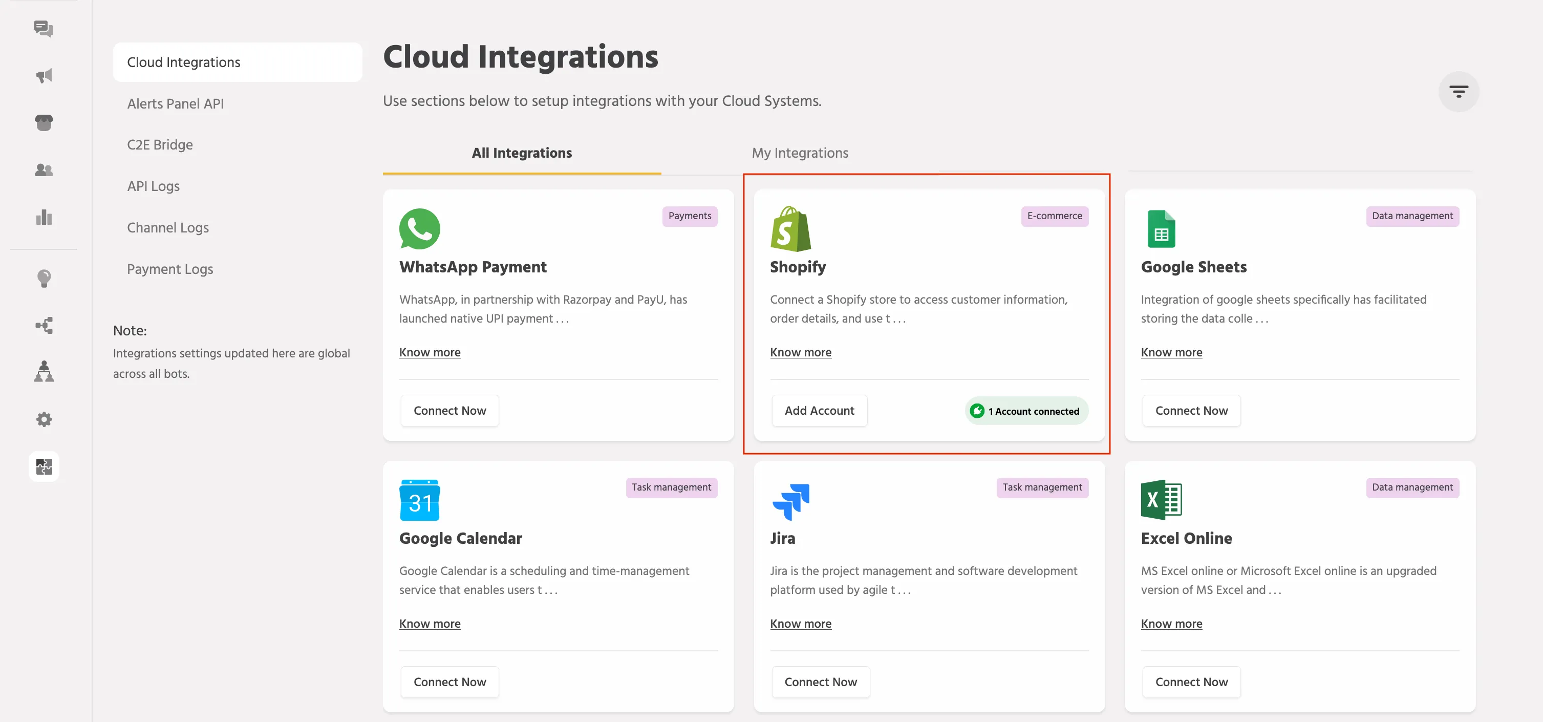Screen dimensions: 1543x722
Task: Open the agent hierarchy icon in sidebar
Action: pos(44,371)
